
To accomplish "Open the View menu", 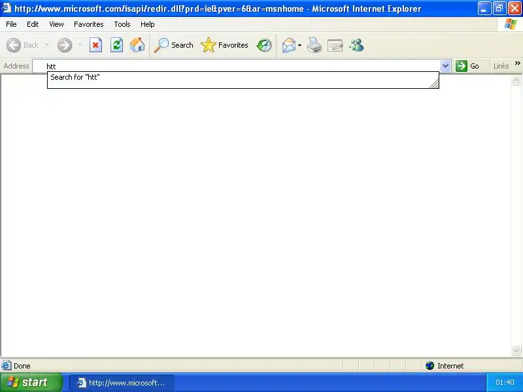I will pos(56,24).
